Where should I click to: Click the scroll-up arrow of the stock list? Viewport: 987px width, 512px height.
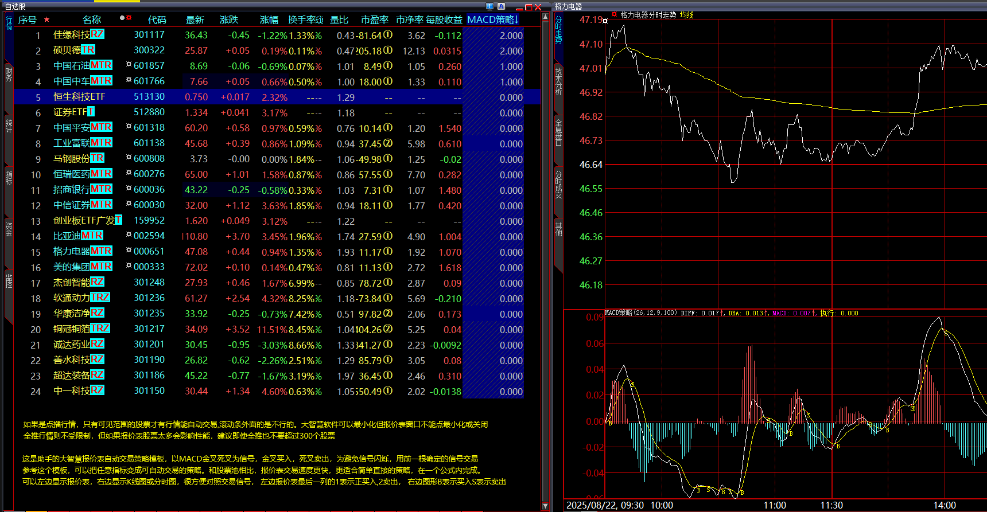tap(545, 18)
